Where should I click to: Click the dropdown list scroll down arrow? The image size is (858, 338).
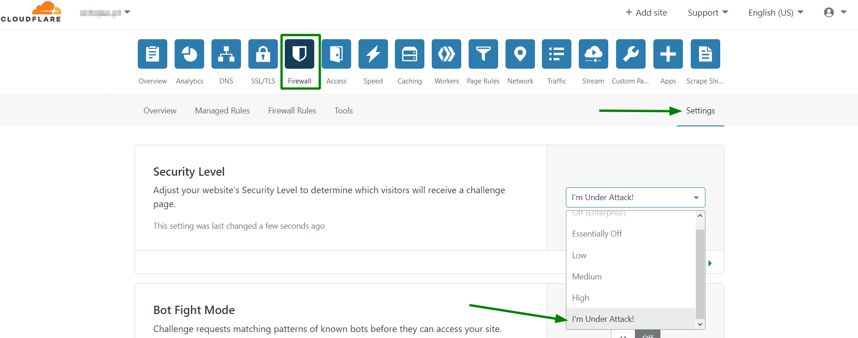[x=700, y=324]
